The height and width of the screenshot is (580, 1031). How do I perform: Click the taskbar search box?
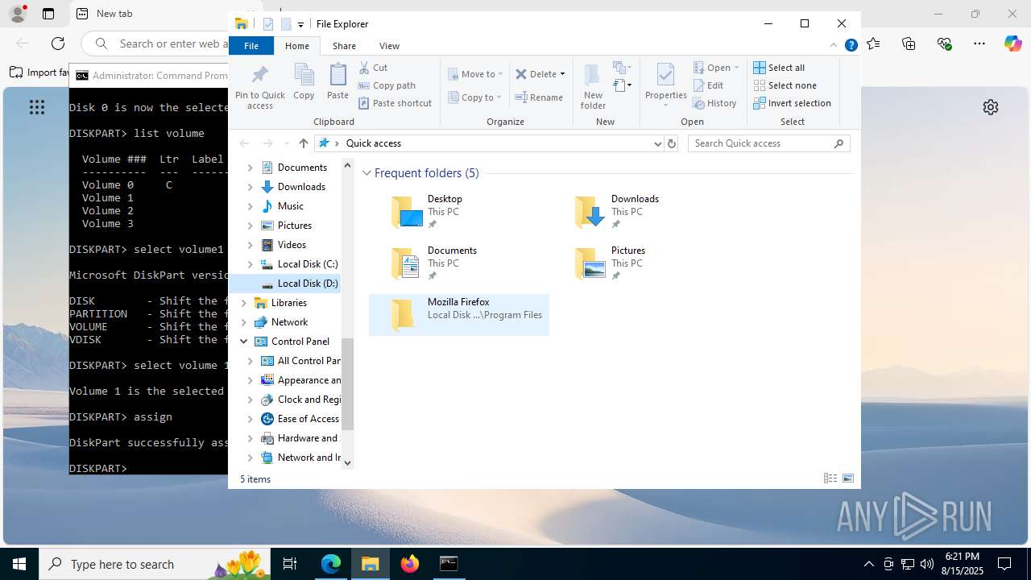click(155, 564)
